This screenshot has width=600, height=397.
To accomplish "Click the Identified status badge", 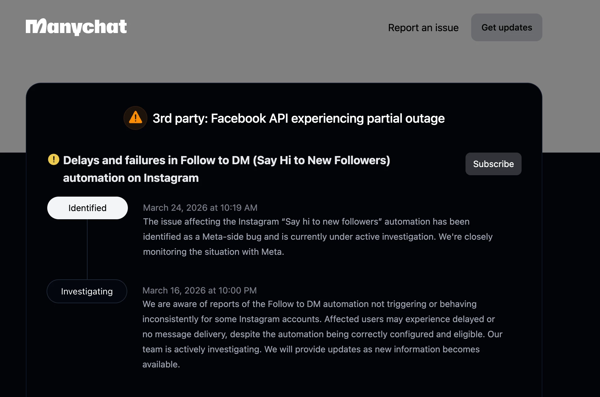I will [x=88, y=208].
